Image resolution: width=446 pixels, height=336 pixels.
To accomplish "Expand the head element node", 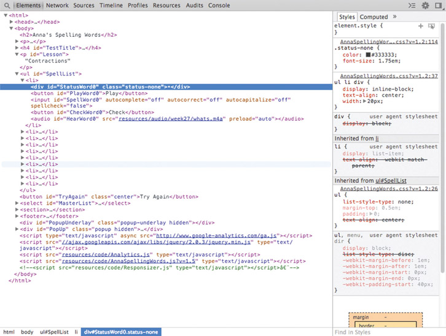I will pos(12,22).
